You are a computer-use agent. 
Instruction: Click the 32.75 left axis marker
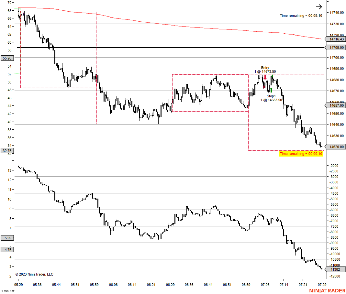pyautogui.click(x=7, y=151)
